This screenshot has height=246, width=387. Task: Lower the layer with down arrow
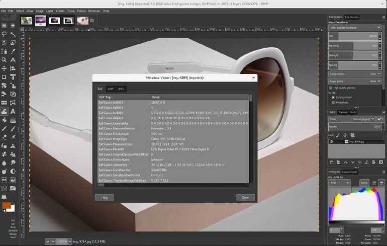click(x=353, y=162)
